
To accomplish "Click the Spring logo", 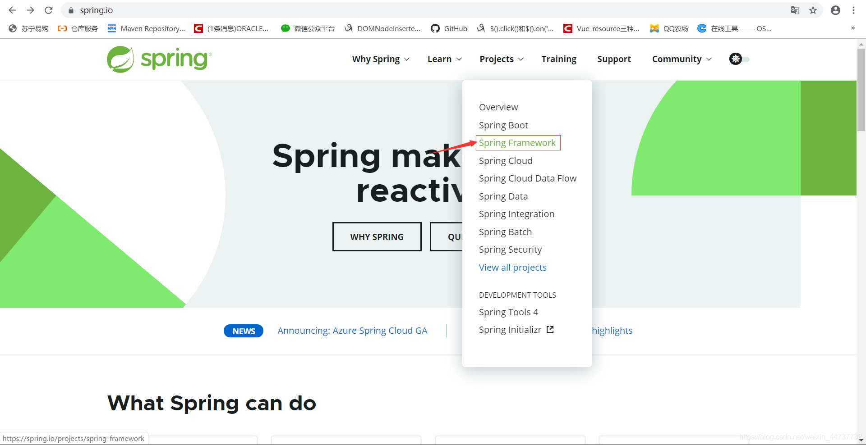I will tap(159, 59).
